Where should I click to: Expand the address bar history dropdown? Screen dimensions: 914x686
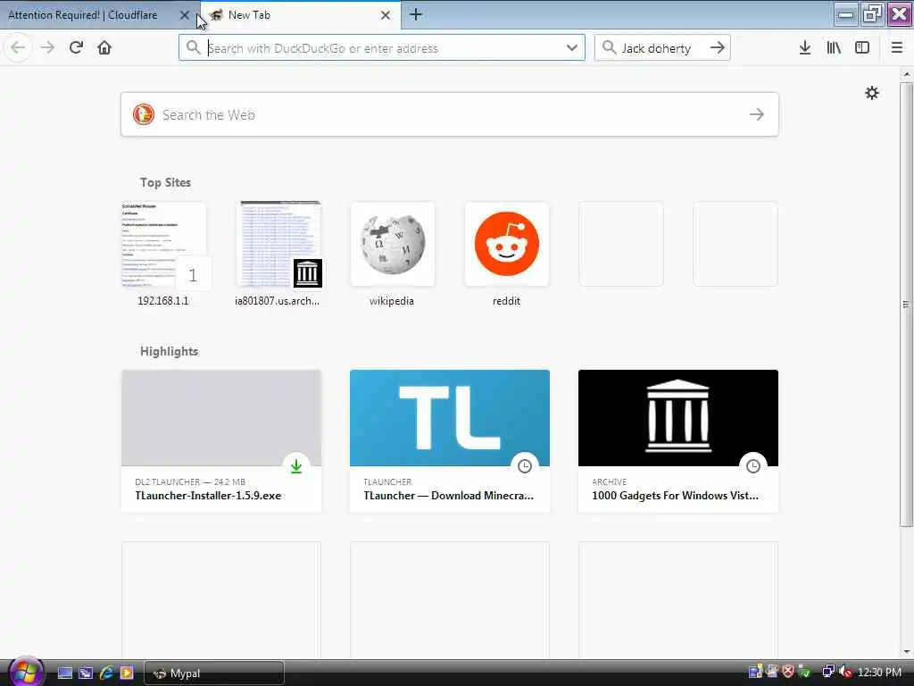(x=572, y=48)
